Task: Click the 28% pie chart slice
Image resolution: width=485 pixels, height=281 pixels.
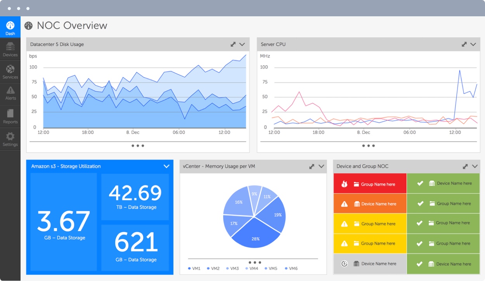Action: click(255, 235)
